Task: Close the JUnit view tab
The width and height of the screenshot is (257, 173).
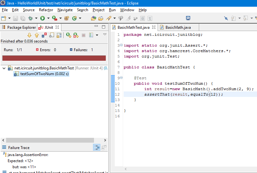Action: coord(57,27)
